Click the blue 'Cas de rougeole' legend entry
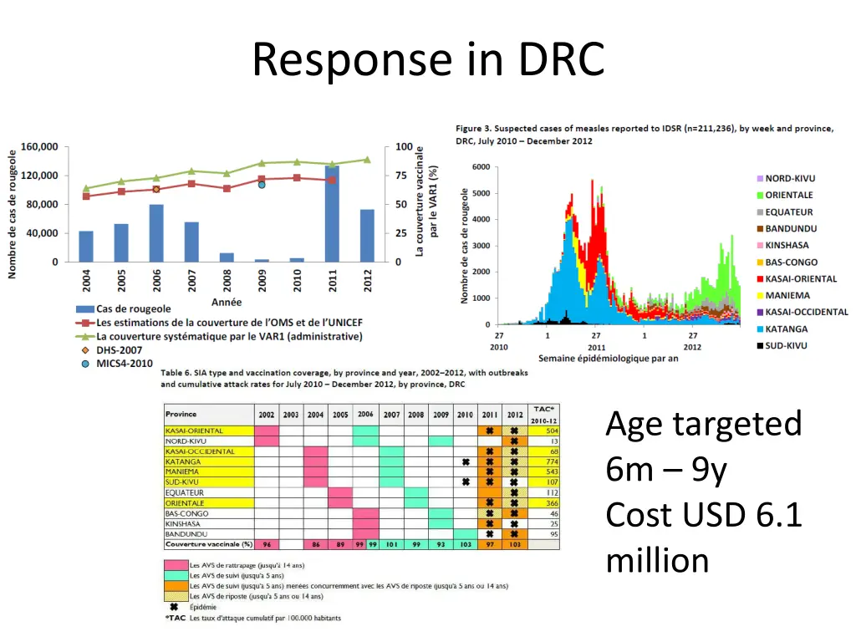Viewport: 856px width, 642px height. (x=124, y=309)
